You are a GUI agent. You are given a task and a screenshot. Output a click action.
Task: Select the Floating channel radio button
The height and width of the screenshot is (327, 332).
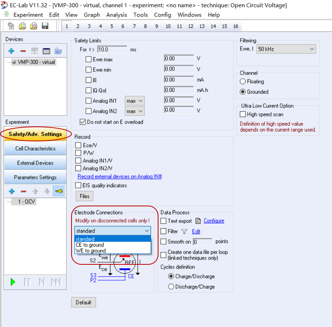click(243, 81)
